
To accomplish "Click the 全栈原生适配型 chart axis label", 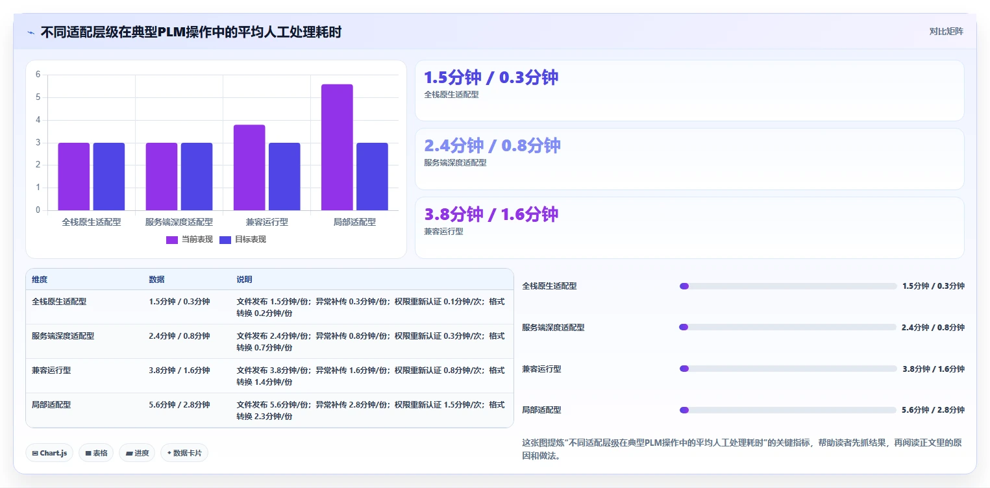I will [92, 222].
